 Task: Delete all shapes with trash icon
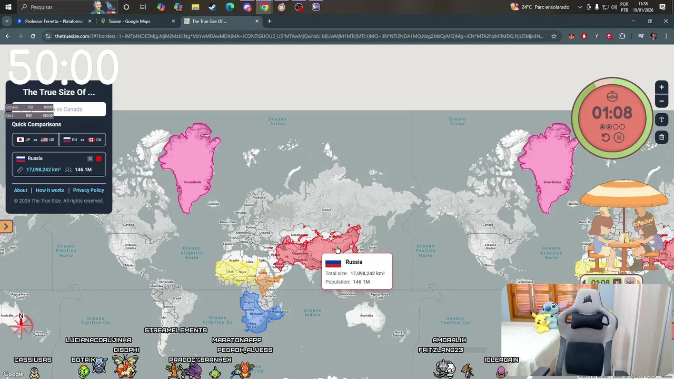[661, 137]
